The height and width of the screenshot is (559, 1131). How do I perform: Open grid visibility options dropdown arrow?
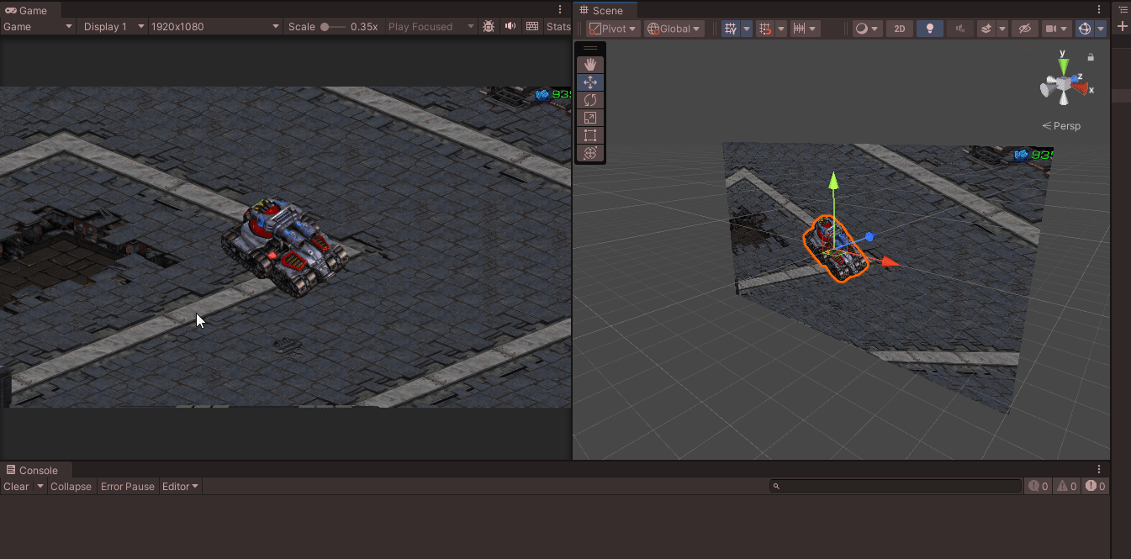pos(747,29)
